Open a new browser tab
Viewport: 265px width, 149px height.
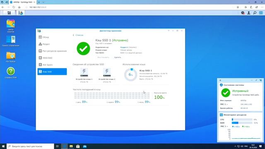(39, 2)
